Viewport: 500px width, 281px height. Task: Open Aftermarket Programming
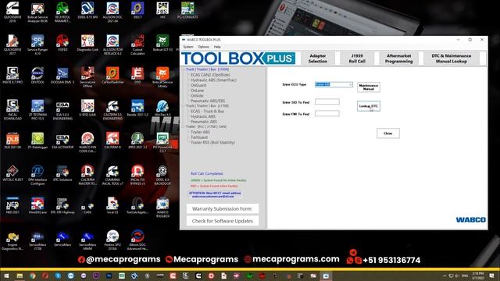pyautogui.click(x=398, y=59)
